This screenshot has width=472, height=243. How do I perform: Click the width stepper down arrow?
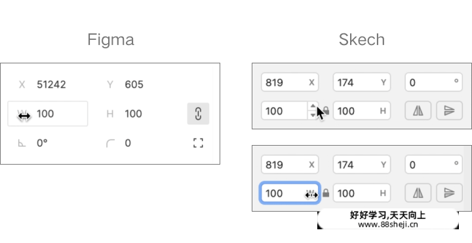(313, 115)
